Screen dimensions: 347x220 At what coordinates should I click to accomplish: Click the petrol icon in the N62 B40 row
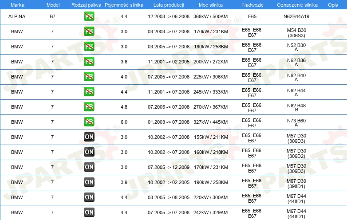click(89, 76)
